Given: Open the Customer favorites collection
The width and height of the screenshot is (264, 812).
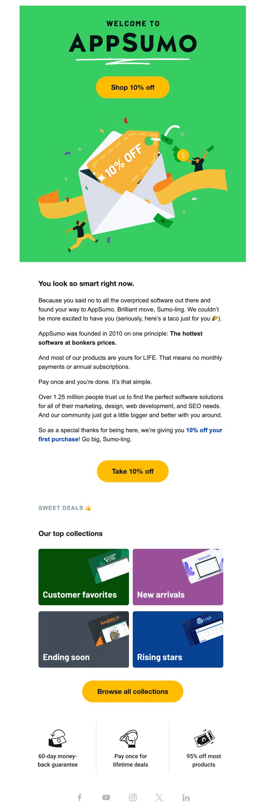Looking at the screenshot, I should coord(83,576).
